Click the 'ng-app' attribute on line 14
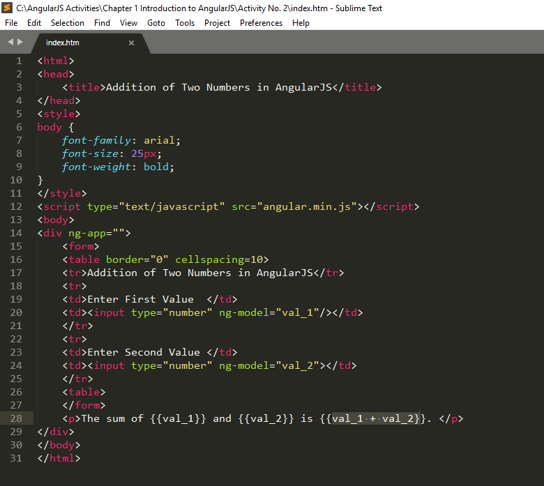This screenshot has width=544, height=486. (x=87, y=233)
